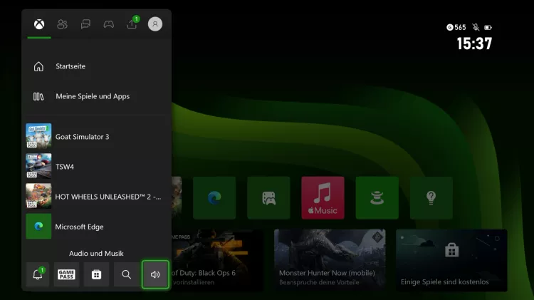Viewport: 534px width, 300px height.
Task: Launch TSW4 from recent list
Action: [96, 166]
